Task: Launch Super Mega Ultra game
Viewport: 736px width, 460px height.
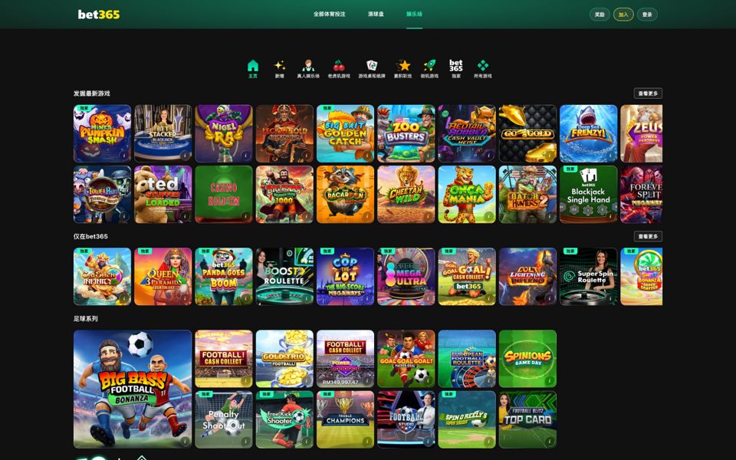Action: (406, 277)
